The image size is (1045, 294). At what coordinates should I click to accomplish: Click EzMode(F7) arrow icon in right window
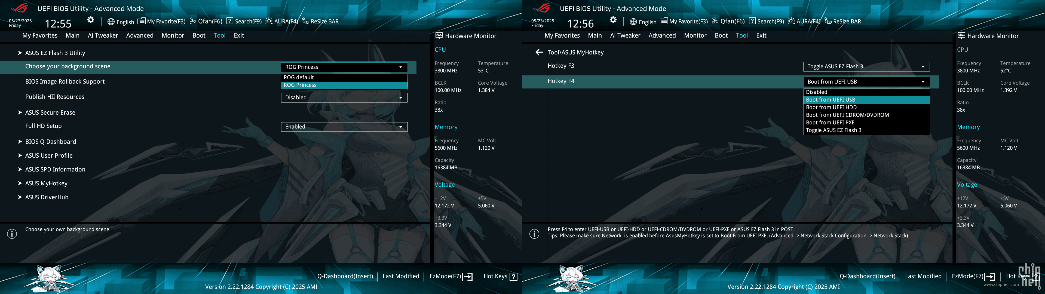[990, 277]
